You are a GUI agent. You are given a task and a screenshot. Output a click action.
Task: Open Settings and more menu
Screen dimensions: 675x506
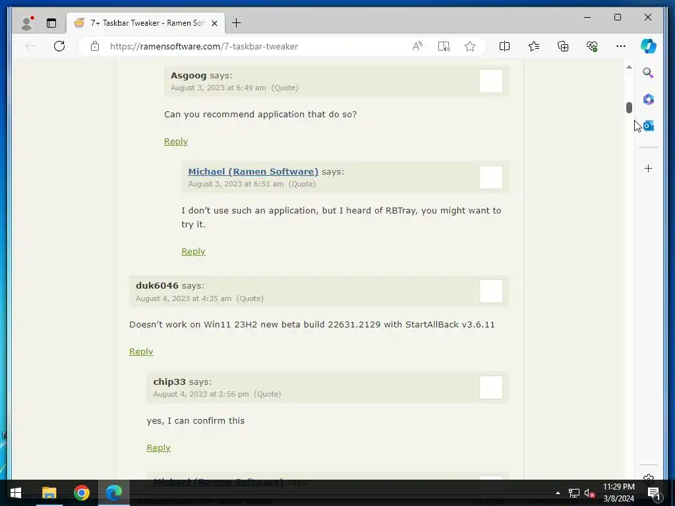pos(621,46)
